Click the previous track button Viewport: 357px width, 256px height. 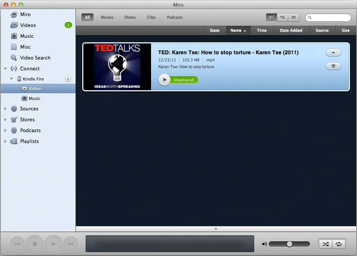[x=18, y=244]
